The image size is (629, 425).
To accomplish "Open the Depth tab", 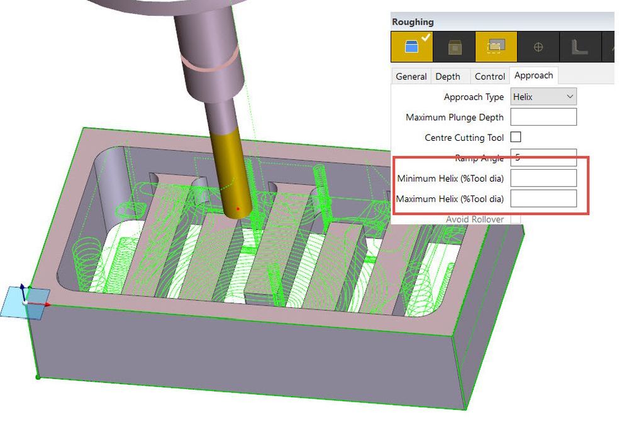I will point(448,76).
